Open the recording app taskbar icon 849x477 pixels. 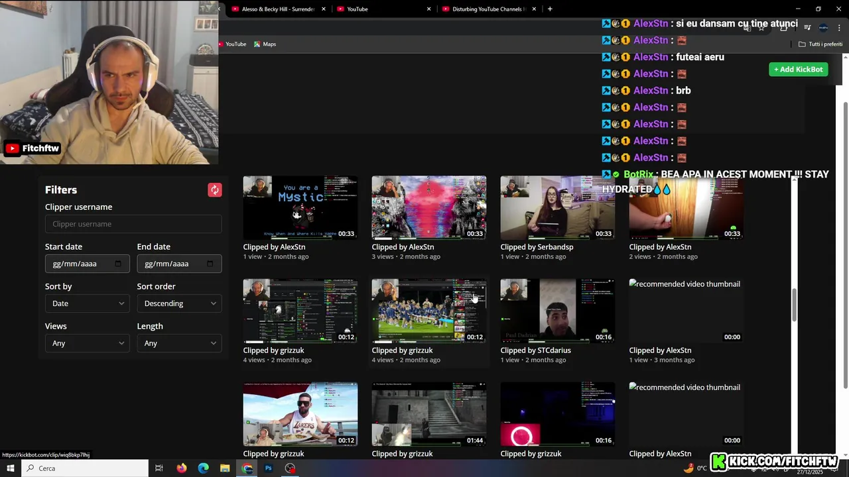(x=291, y=468)
